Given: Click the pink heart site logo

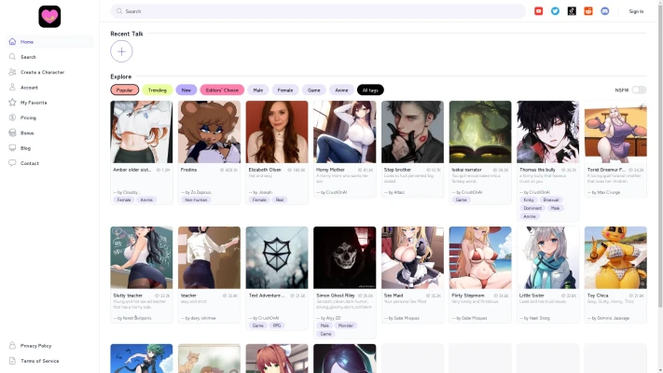Looking at the screenshot, I should (x=49, y=17).
